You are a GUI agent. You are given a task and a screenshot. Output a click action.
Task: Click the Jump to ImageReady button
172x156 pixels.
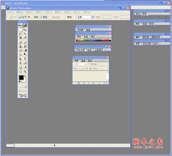(23, 95)
